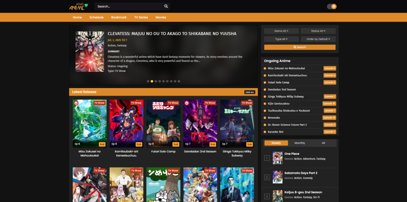Click arrow icon beside Kijin Gentoushou

[x=265, y=104]
